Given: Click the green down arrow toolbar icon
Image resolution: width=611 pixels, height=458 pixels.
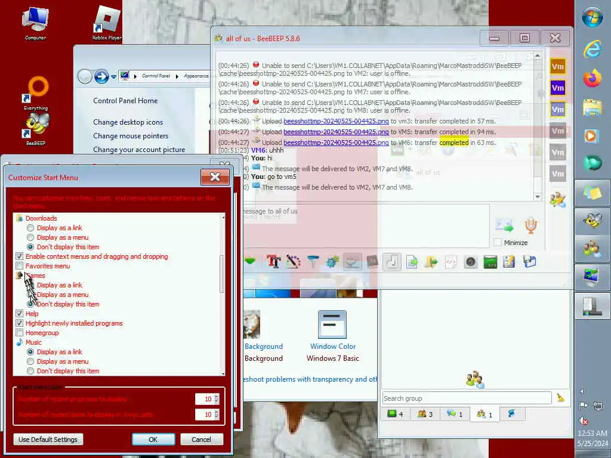Looking at the screenshot, I should pos(250,261).
